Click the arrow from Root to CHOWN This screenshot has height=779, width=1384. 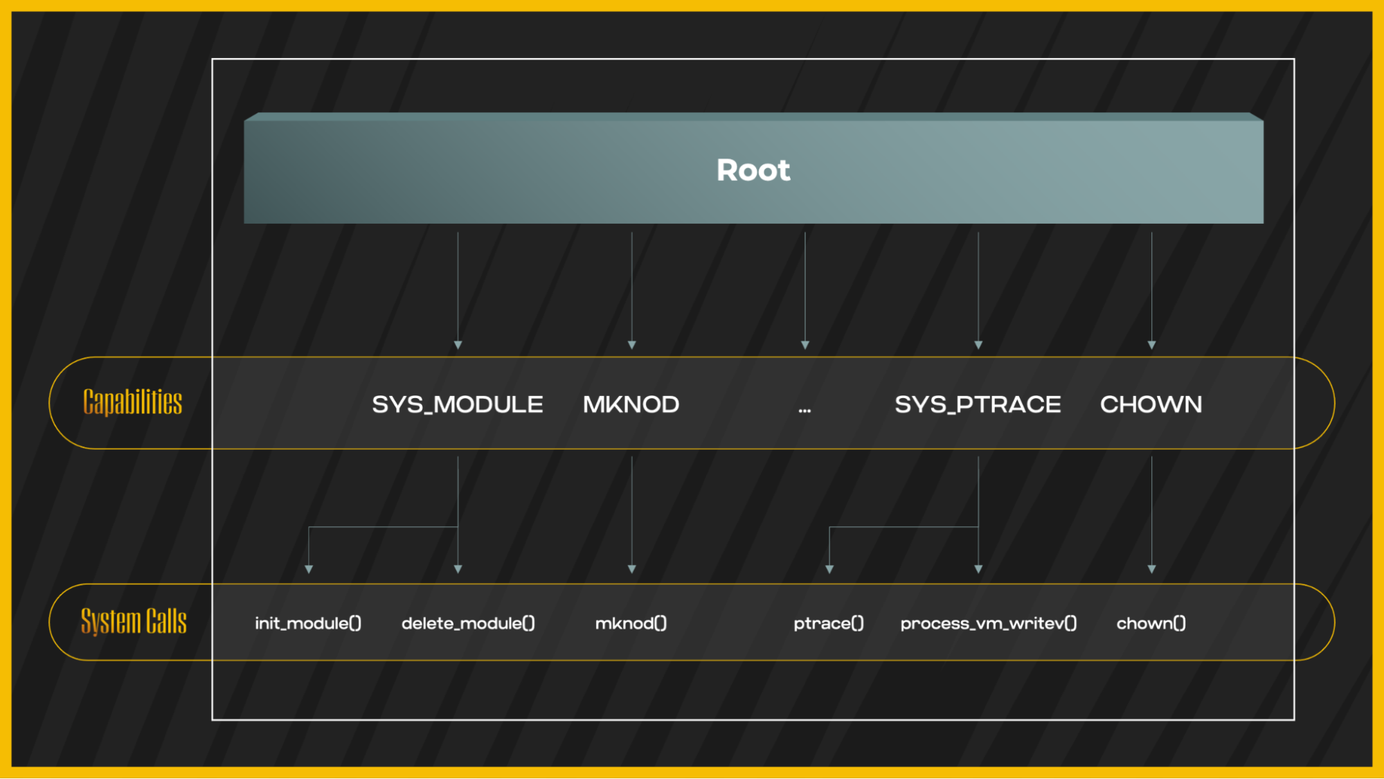click(1151, 291)
